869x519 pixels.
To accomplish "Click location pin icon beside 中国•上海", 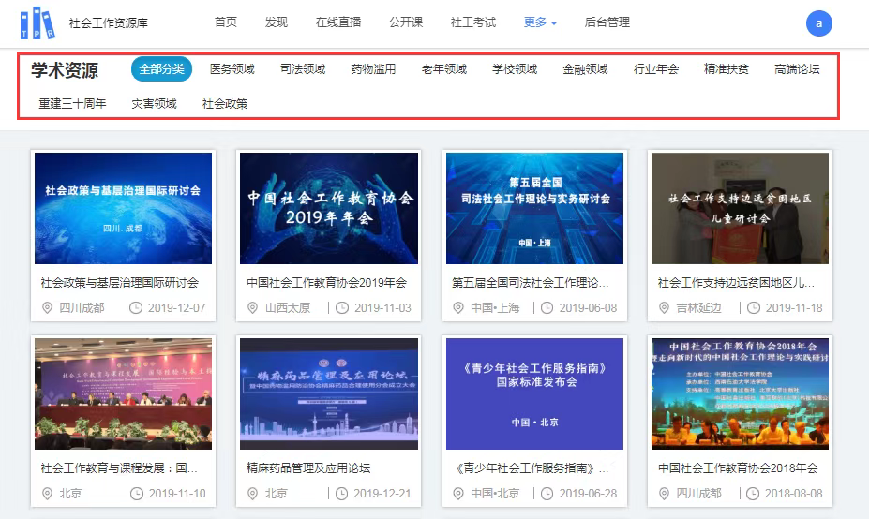I will [458, 308].
